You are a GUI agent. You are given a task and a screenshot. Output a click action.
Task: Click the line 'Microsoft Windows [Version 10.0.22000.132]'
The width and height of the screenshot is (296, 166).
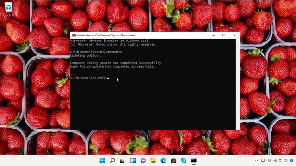pyautogui.click(x=109, y=41)
